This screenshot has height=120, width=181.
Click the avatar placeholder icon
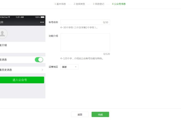(3, 34)
